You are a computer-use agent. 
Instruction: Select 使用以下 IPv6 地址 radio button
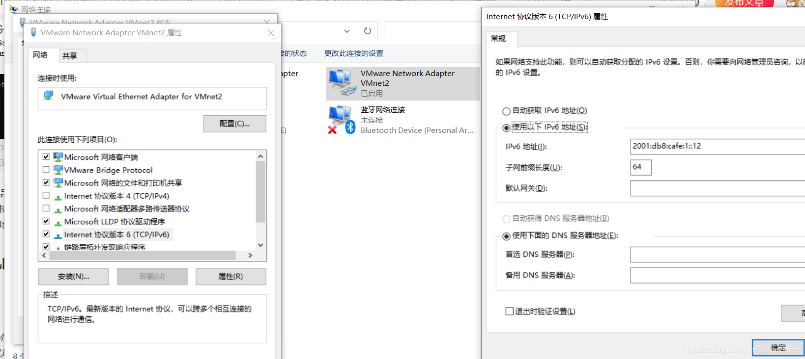point(506,128)
